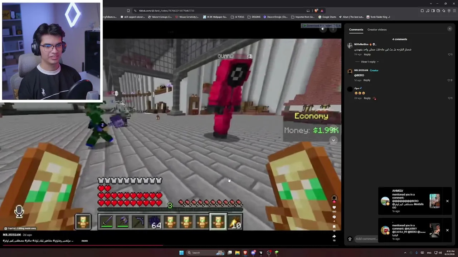Reply to the emoji comment by سواد
The width and height of the screenshot is (458, 257).
coord(367,98)
